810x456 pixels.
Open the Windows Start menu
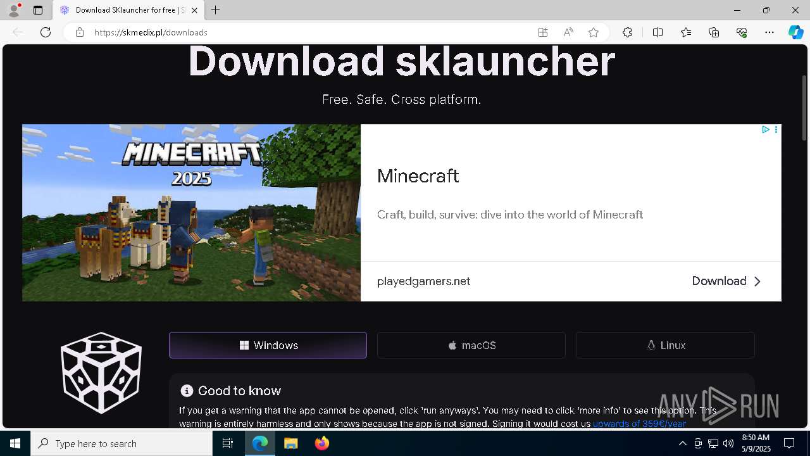tap(15, 443)
